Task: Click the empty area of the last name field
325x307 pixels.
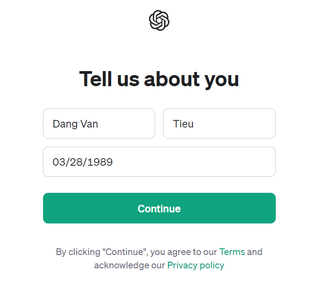Action: [x=236, y=124]
